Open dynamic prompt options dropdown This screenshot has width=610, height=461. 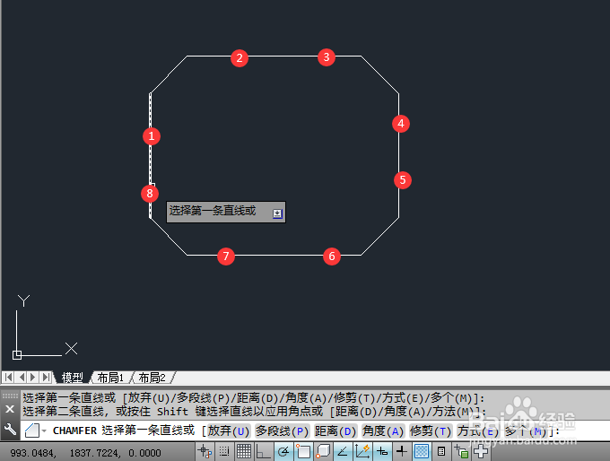(277, 213)
